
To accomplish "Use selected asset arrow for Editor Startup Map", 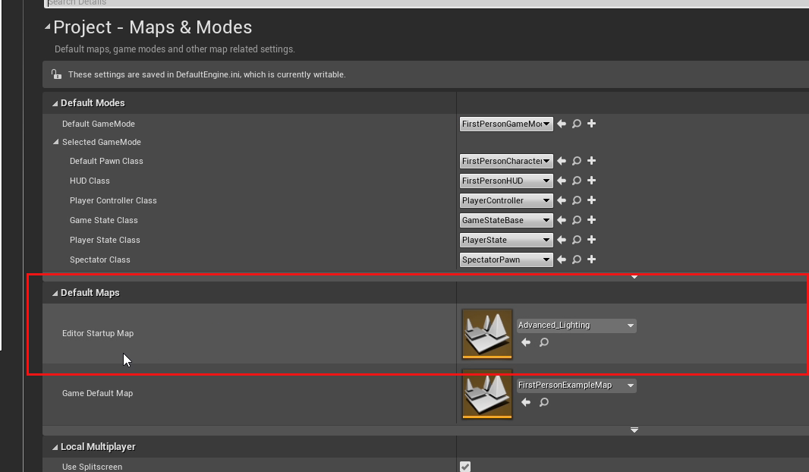I will click(525, 342).
